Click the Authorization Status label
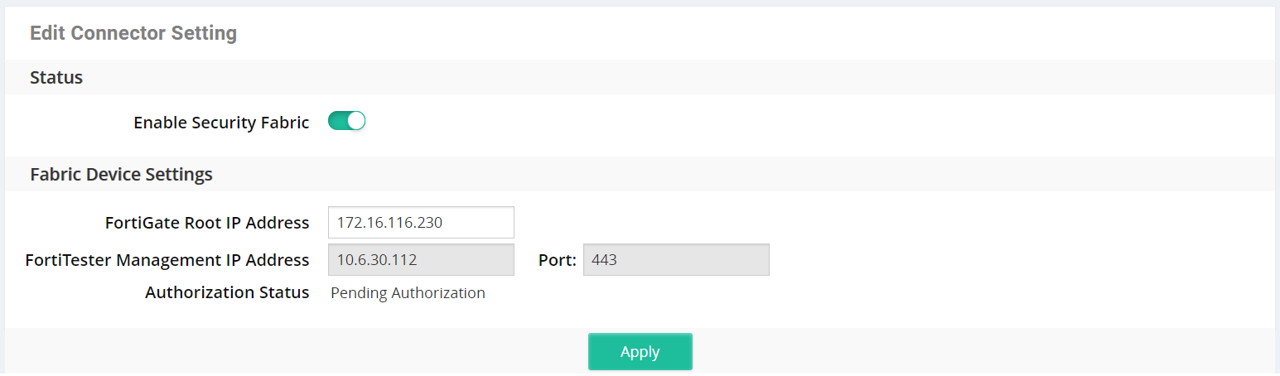The height and width of the screenshot is (376, 1280). (x=227, y=292)
